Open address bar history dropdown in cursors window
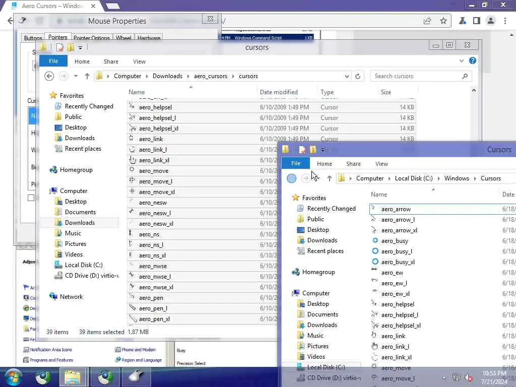 [x=347, y=77]
